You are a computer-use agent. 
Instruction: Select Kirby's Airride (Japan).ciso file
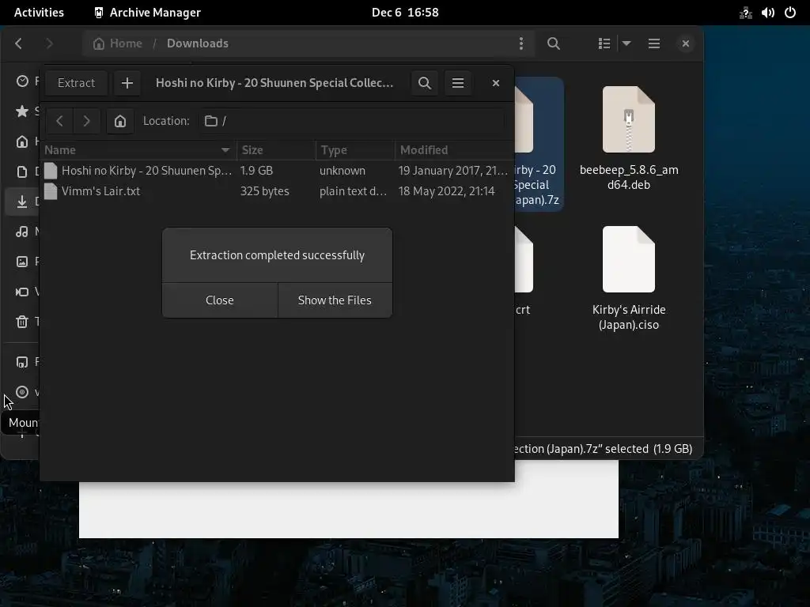tap(629, 279)
